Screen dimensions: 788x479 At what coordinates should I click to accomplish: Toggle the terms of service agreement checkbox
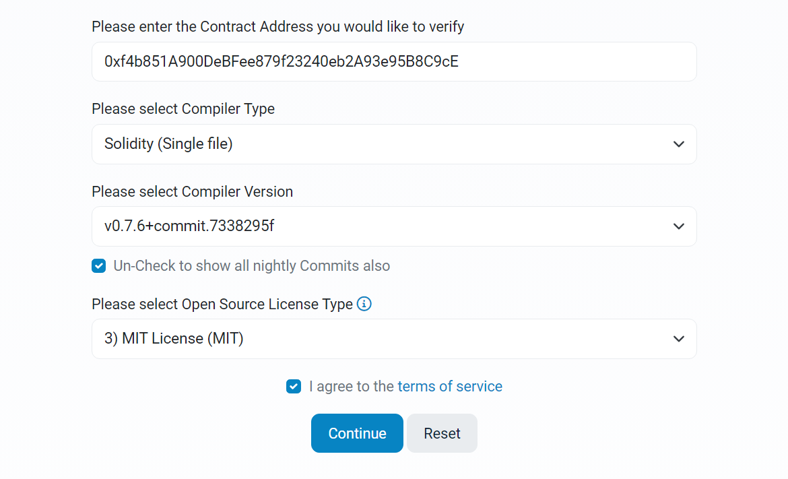(294, 387)
